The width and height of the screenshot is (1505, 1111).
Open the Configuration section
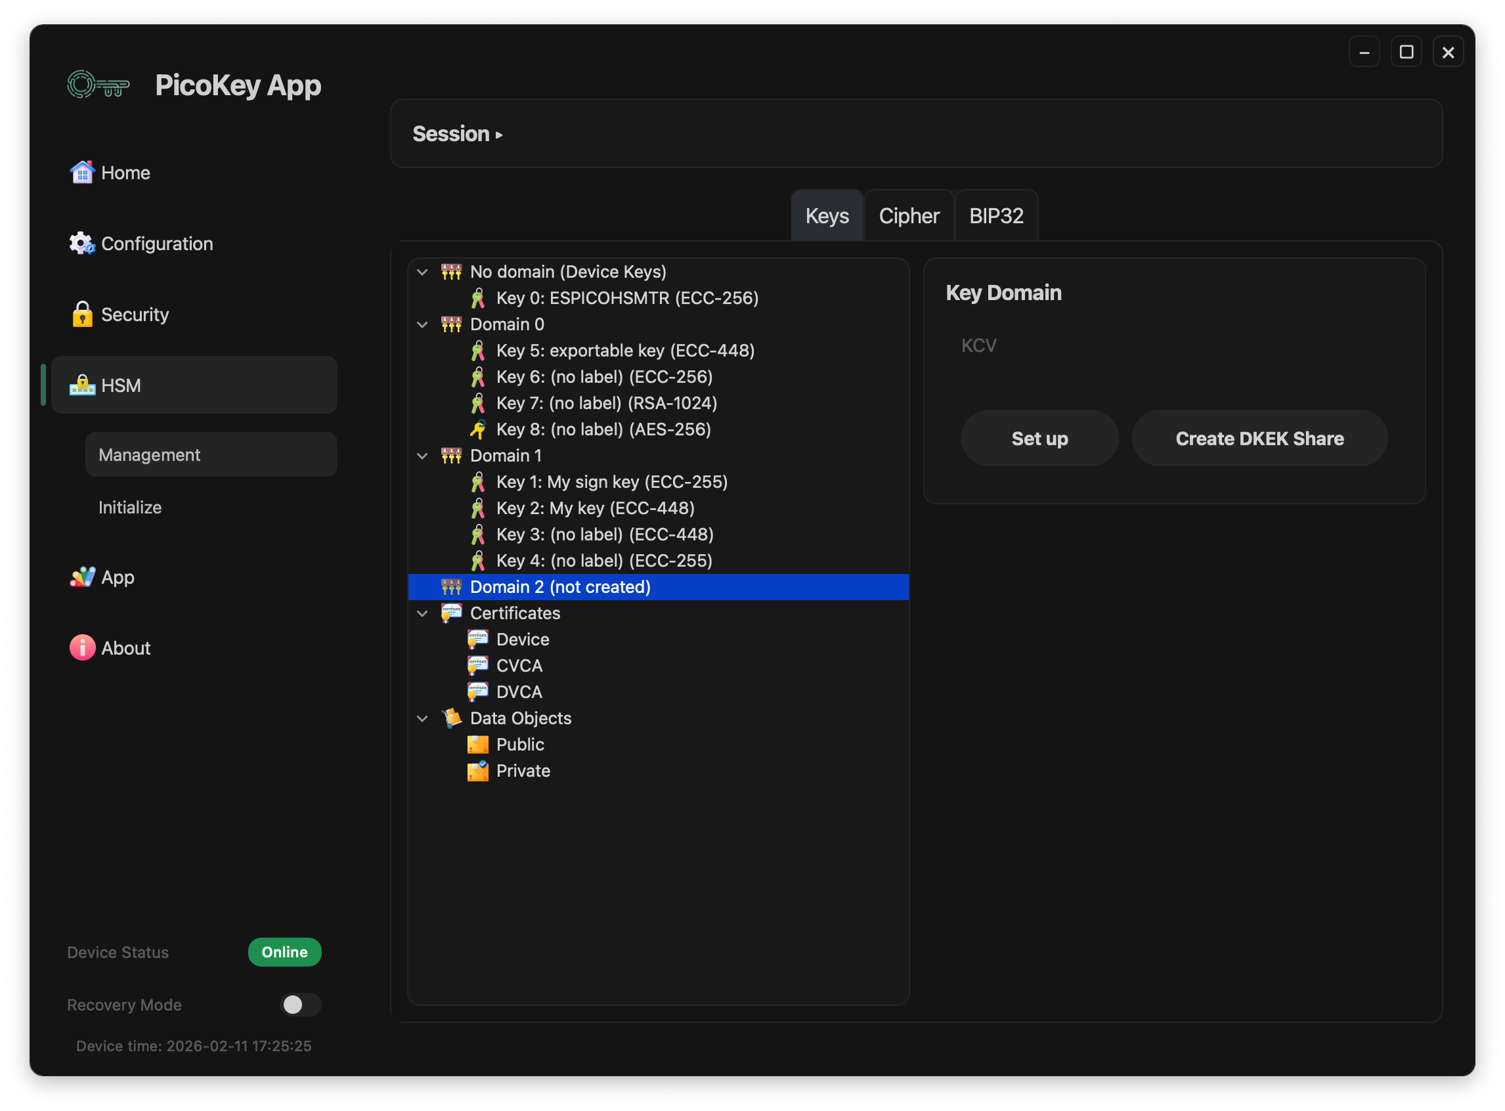[157, 244]
